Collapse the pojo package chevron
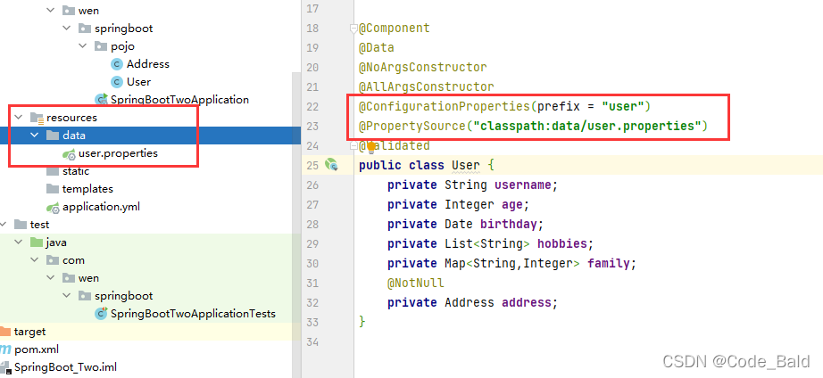This screenshot has height=378, width=823. pyautogui.click(x=83, y=46)
